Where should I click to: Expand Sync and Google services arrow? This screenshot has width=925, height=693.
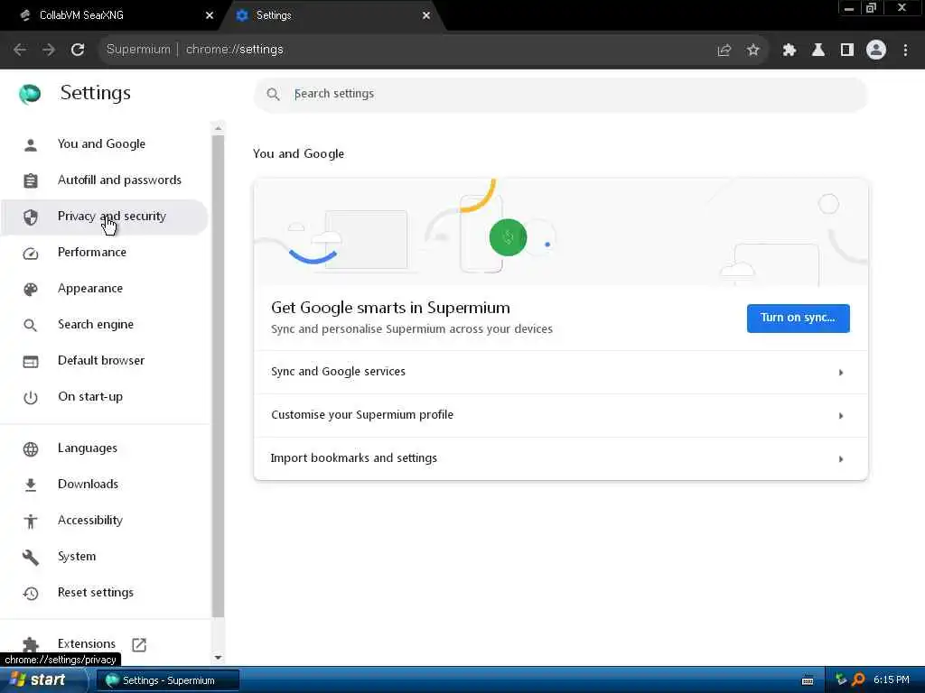click(841, 373)
